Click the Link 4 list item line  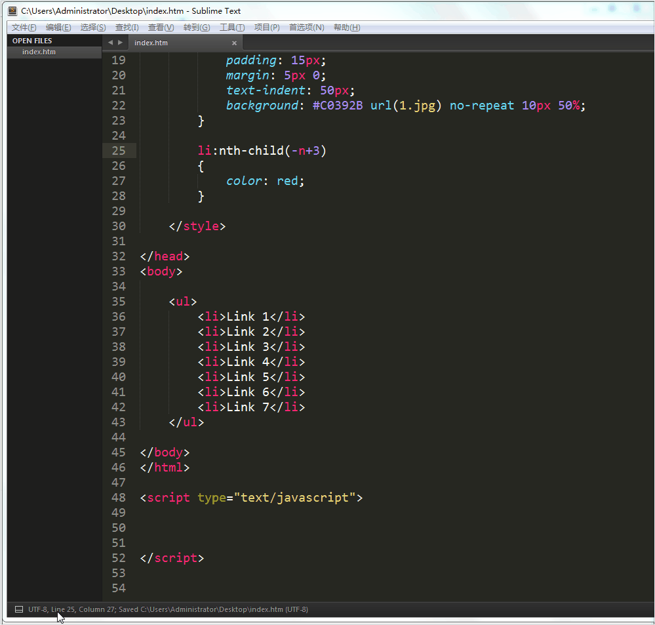252,362
